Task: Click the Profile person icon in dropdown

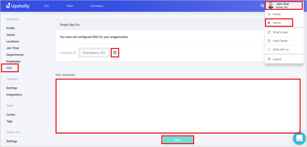Action: (269, 14)
